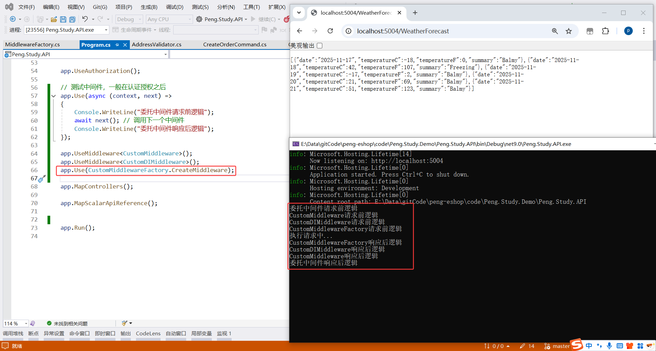Open the Git(G) menu
This screenshot has height=351, width=656.
(100, 7)
